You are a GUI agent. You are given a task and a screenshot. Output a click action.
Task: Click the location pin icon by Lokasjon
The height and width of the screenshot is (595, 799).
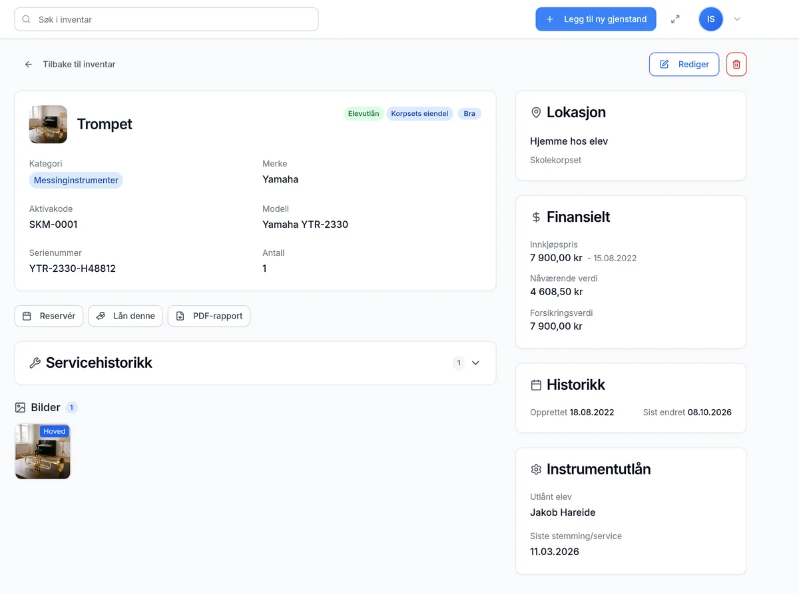536,113
